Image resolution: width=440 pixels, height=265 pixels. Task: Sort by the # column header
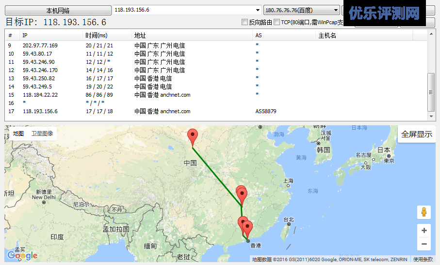[12, 35]
